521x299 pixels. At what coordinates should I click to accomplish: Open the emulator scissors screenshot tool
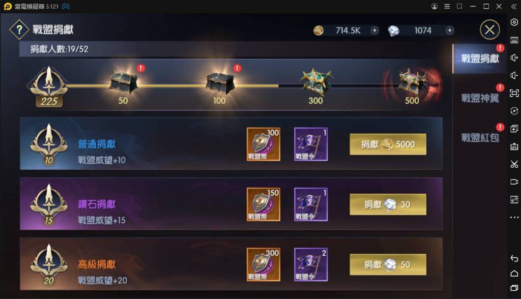(514, 164)
